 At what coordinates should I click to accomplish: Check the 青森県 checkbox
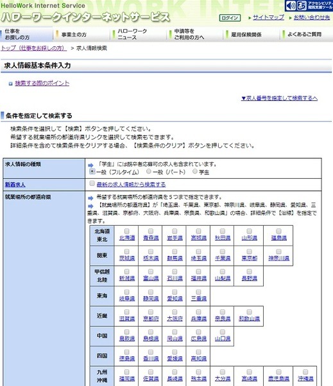coord(151,231)
